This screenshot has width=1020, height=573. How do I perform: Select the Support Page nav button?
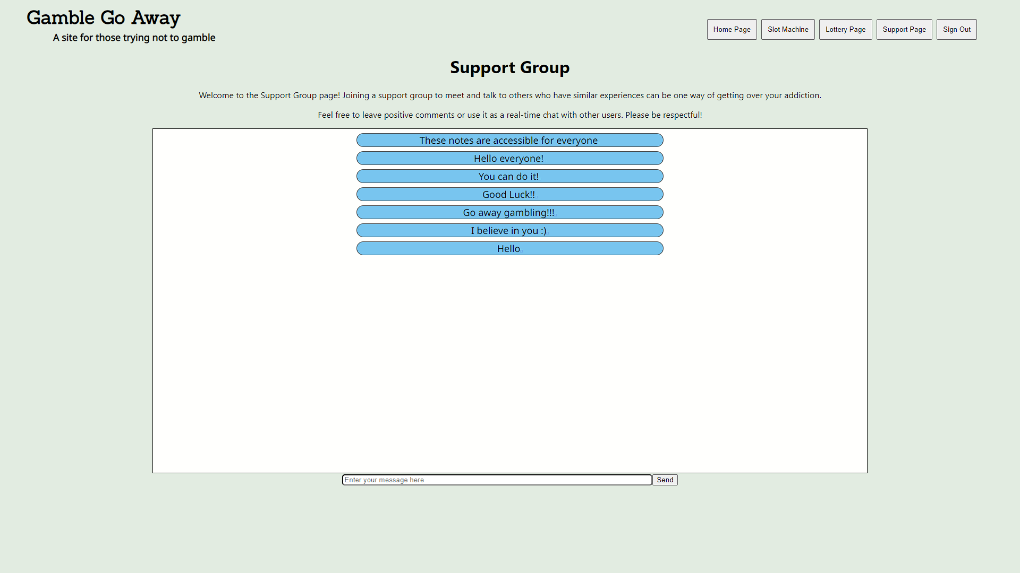click(904, 30)
